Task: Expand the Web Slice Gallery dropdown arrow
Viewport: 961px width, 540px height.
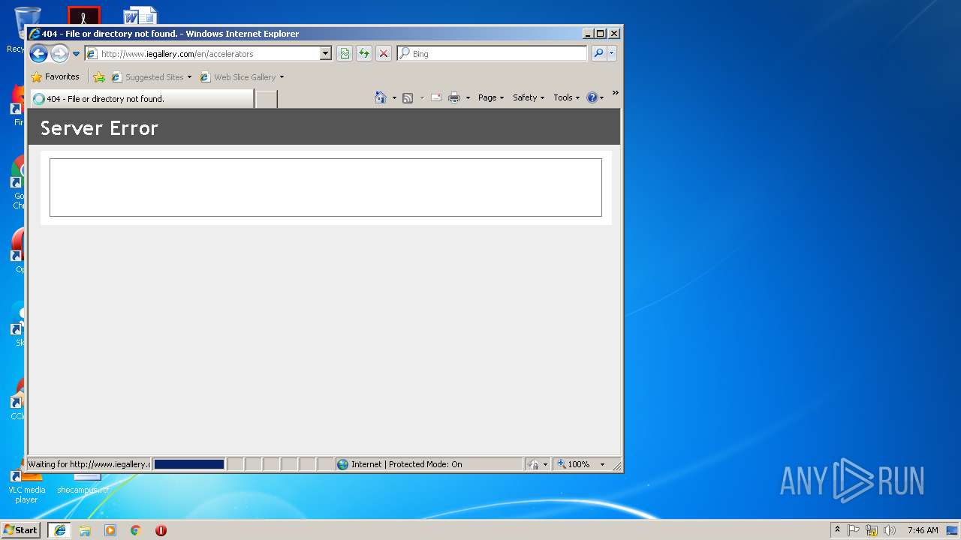Action: click(282, 76)
